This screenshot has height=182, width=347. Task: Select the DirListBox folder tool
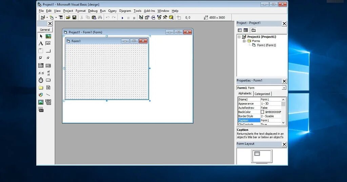(41, 88)
